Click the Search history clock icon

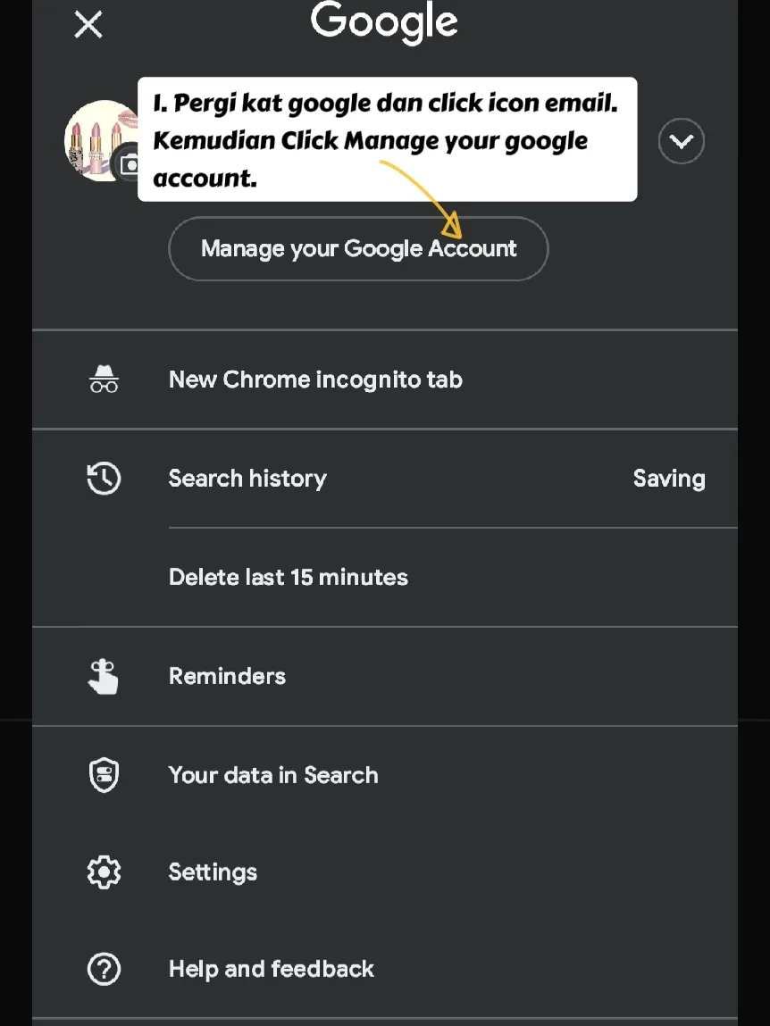[x=104, y=479]
